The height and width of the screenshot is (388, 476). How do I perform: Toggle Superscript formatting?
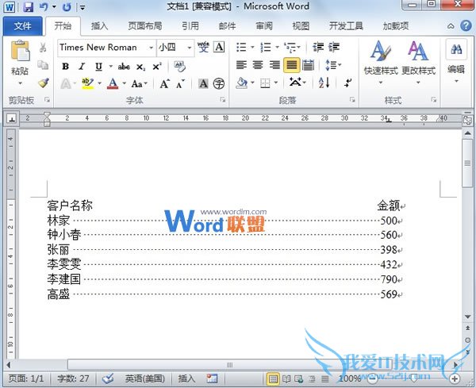pyautogui.click(x=157, y=67)
